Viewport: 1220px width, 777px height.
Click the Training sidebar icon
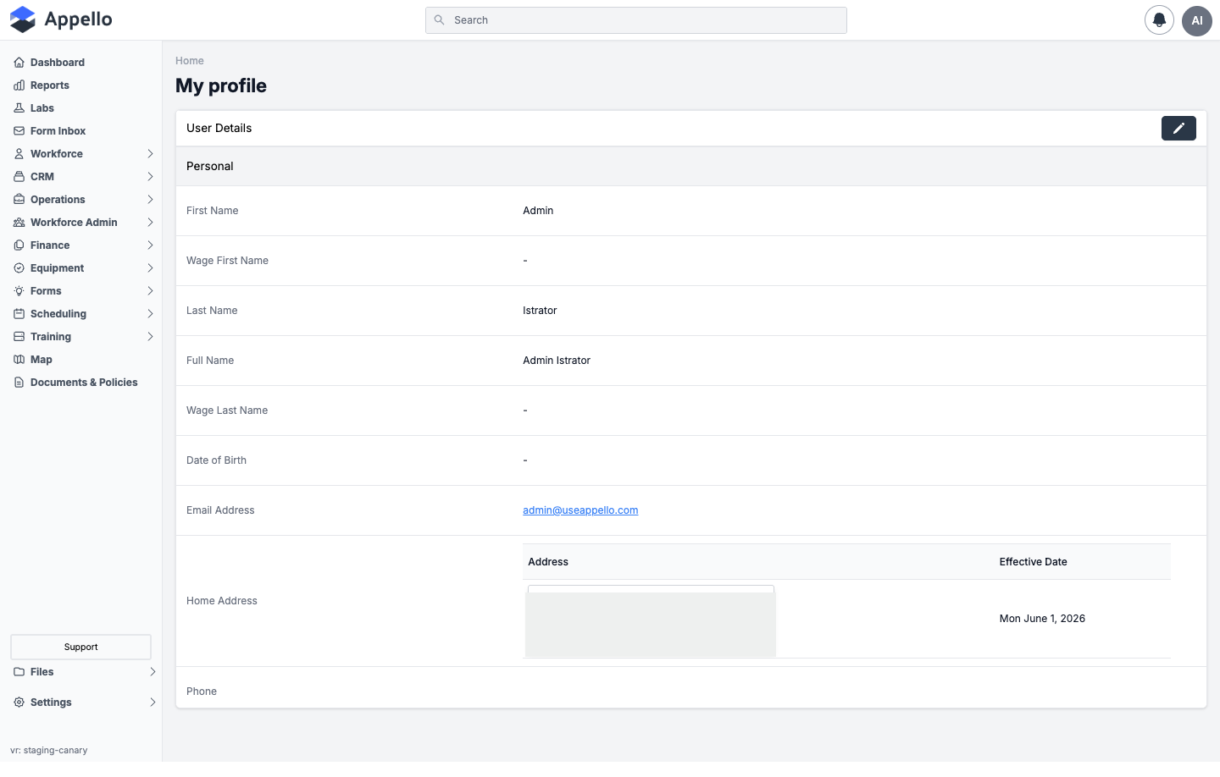(19, 337)
